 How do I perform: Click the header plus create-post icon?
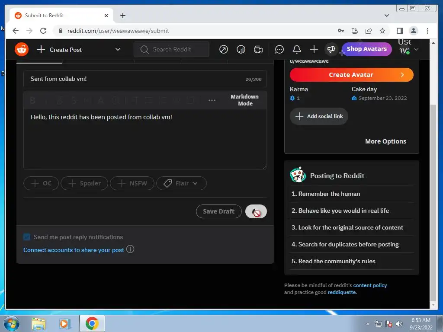pos(314,50)
